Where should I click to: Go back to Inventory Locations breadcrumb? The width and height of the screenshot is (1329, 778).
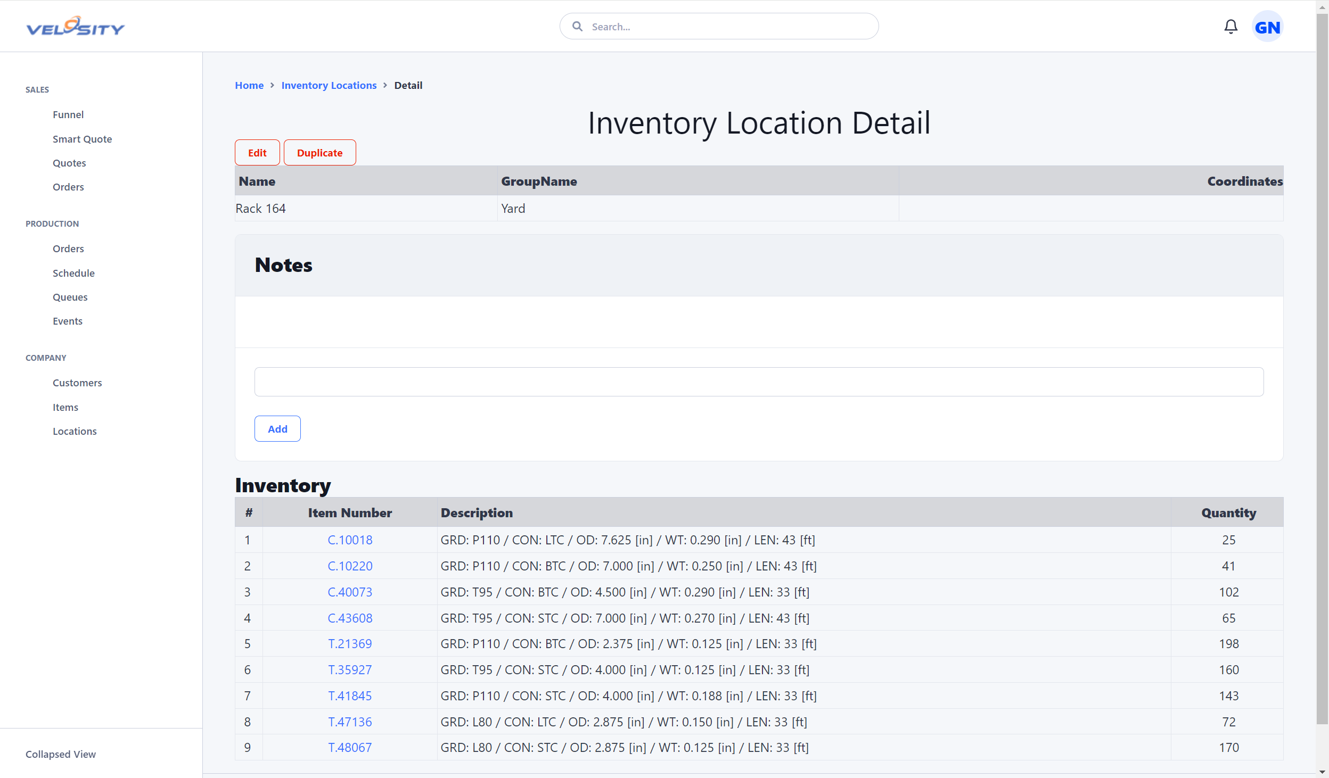pyautogui.click(x=329, y=85)
